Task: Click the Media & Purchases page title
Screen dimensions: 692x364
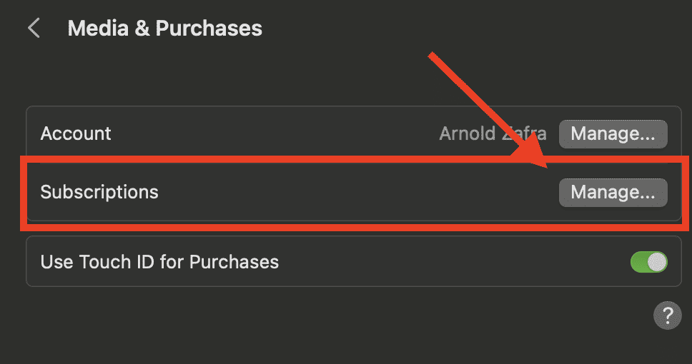Action: coord(164,29)
